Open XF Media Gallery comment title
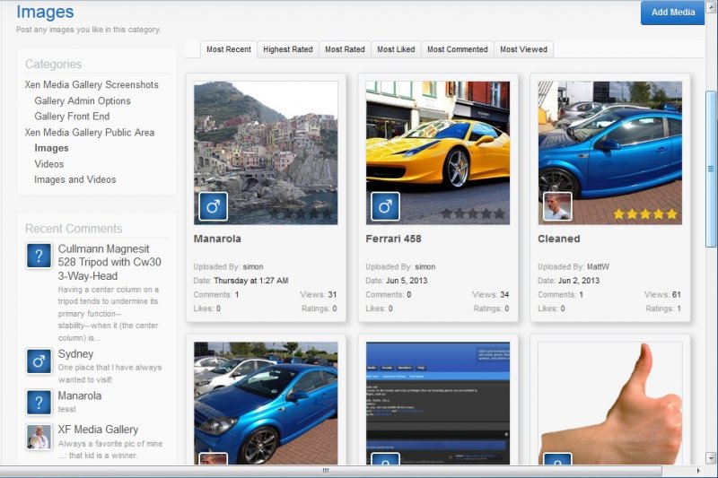The height and width of the screenshot is (478, 718). 98,429
